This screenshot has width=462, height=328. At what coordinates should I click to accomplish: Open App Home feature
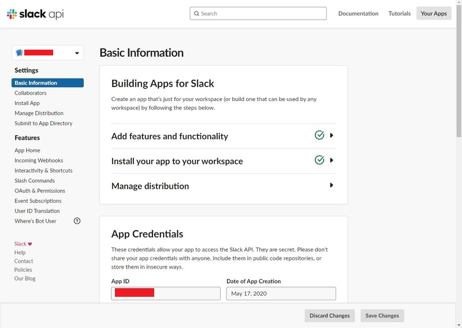[27, 150]
